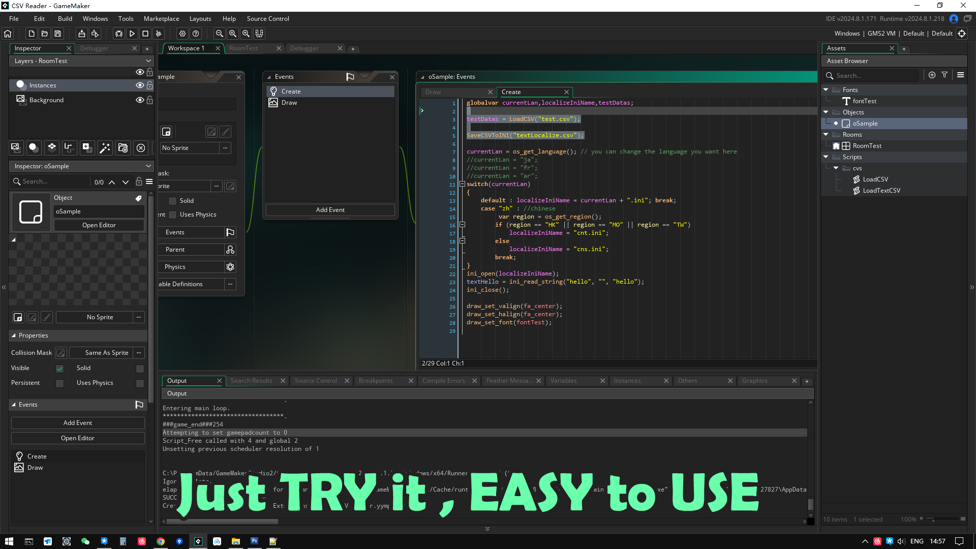Toggle the Uses Physics checkbox
976x549 pixels.
pyautogui.click(x=140, y=383)
